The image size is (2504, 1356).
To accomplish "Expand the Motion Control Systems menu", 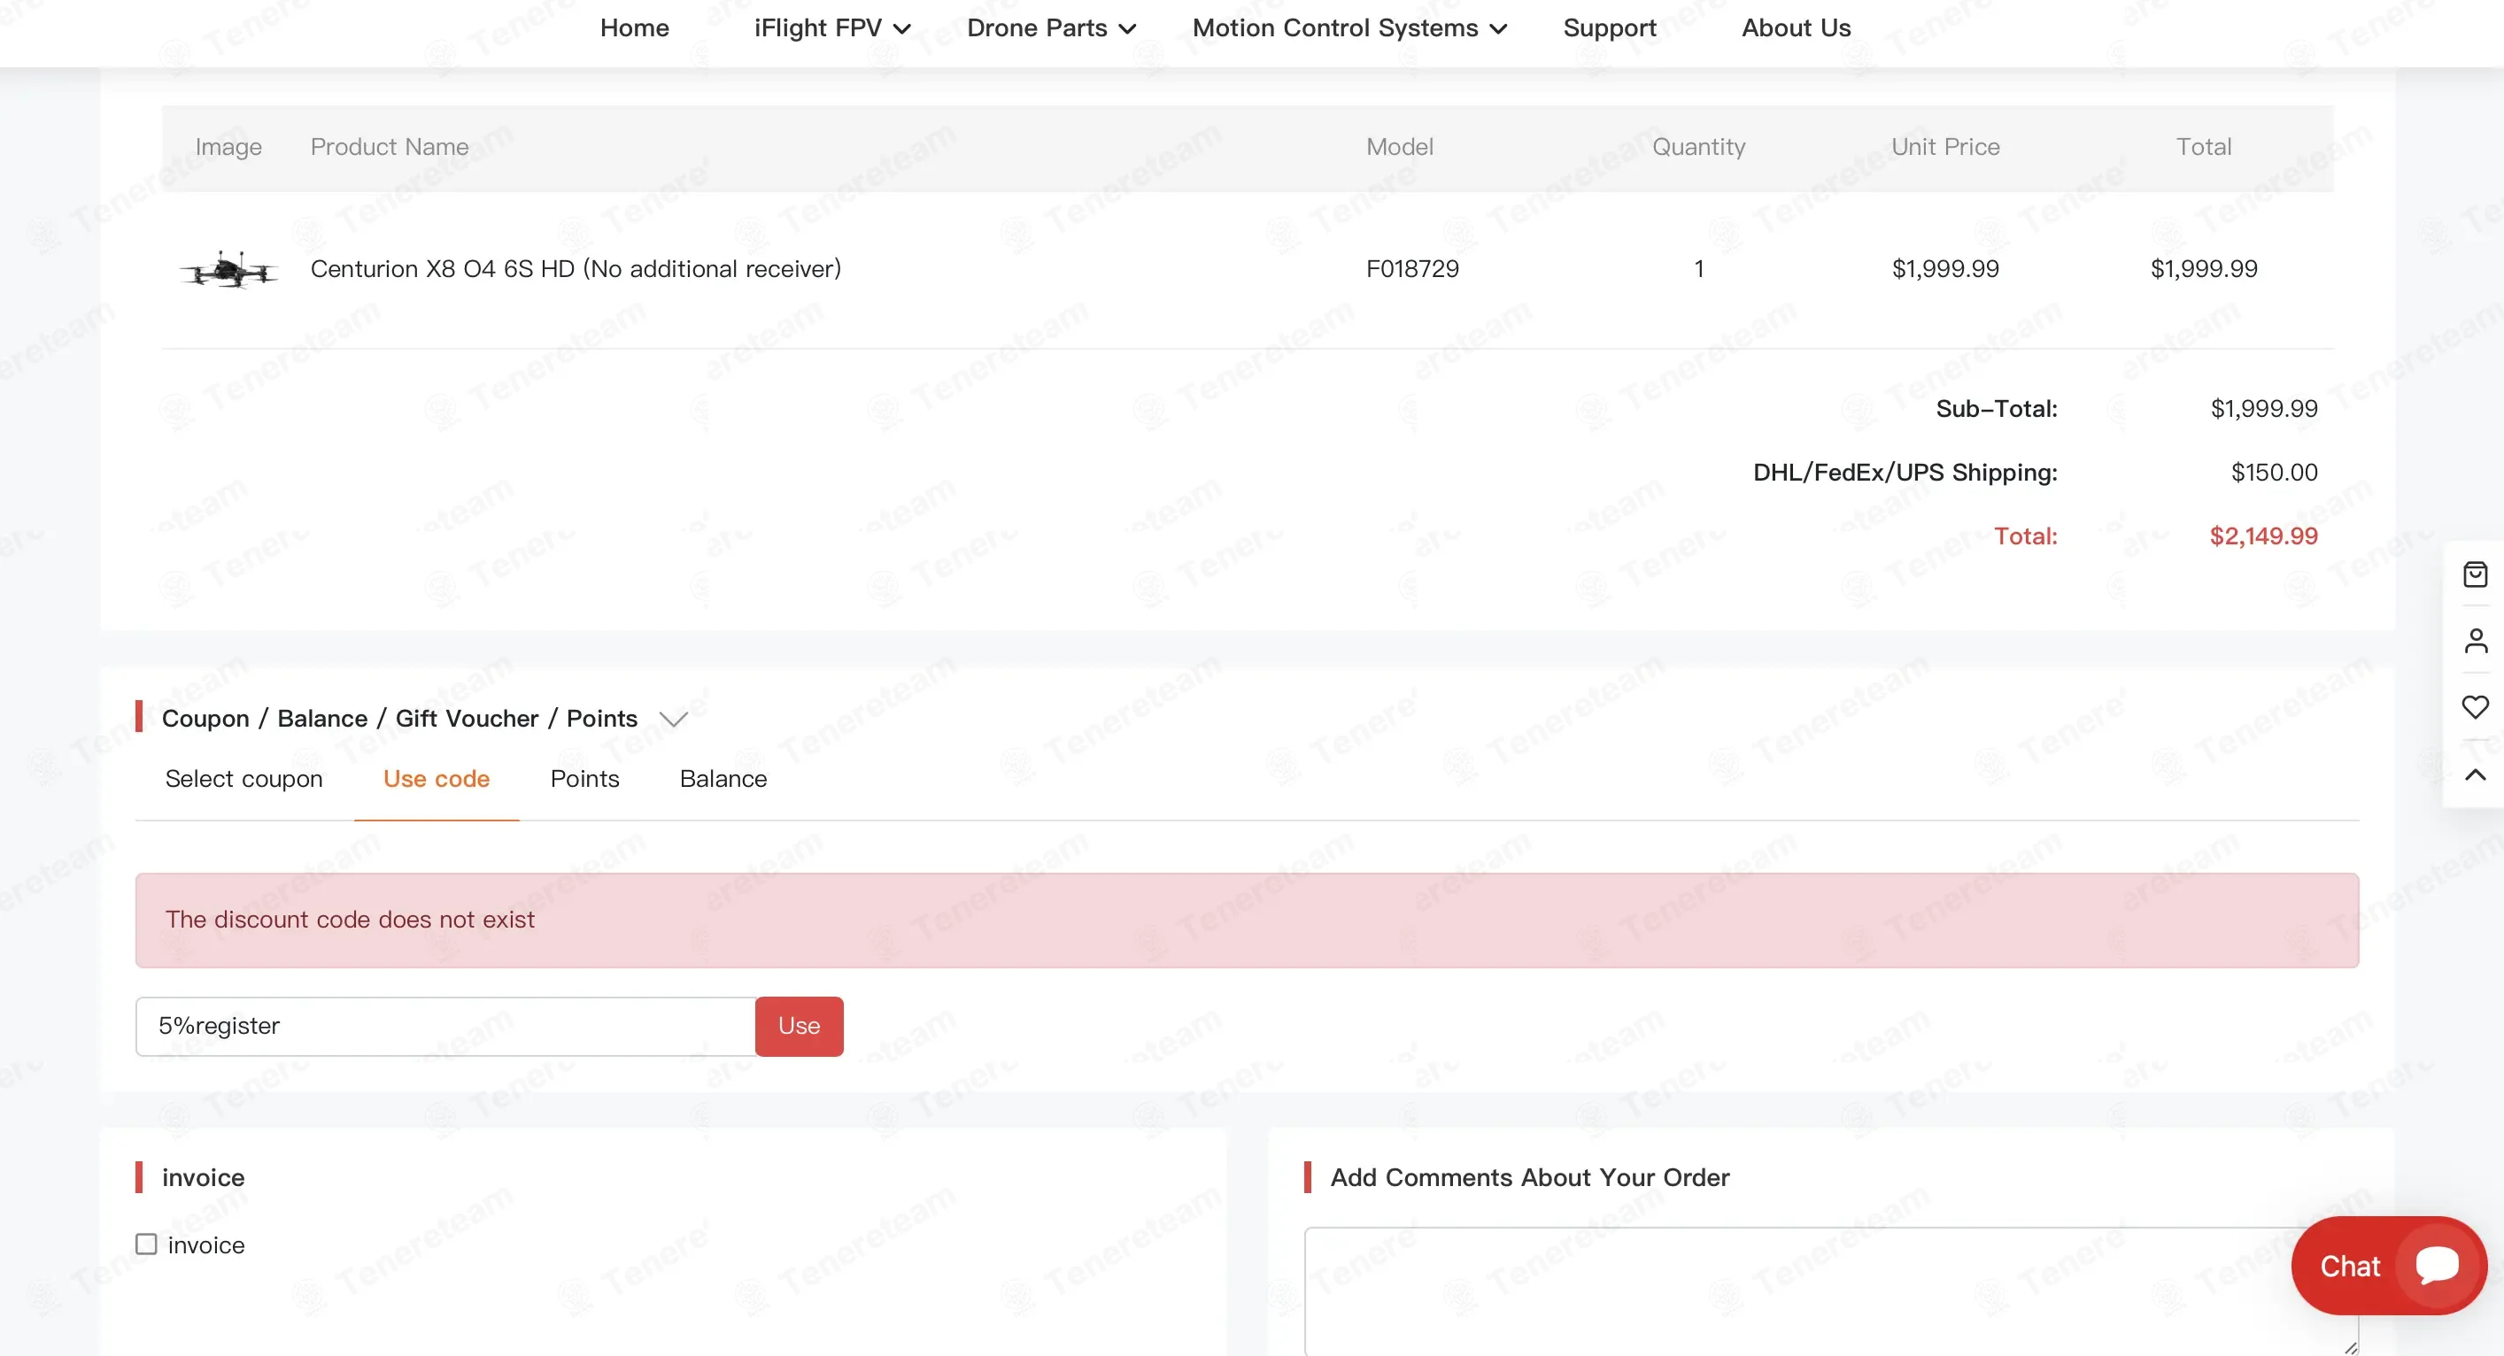I will tap(1349, 28).
